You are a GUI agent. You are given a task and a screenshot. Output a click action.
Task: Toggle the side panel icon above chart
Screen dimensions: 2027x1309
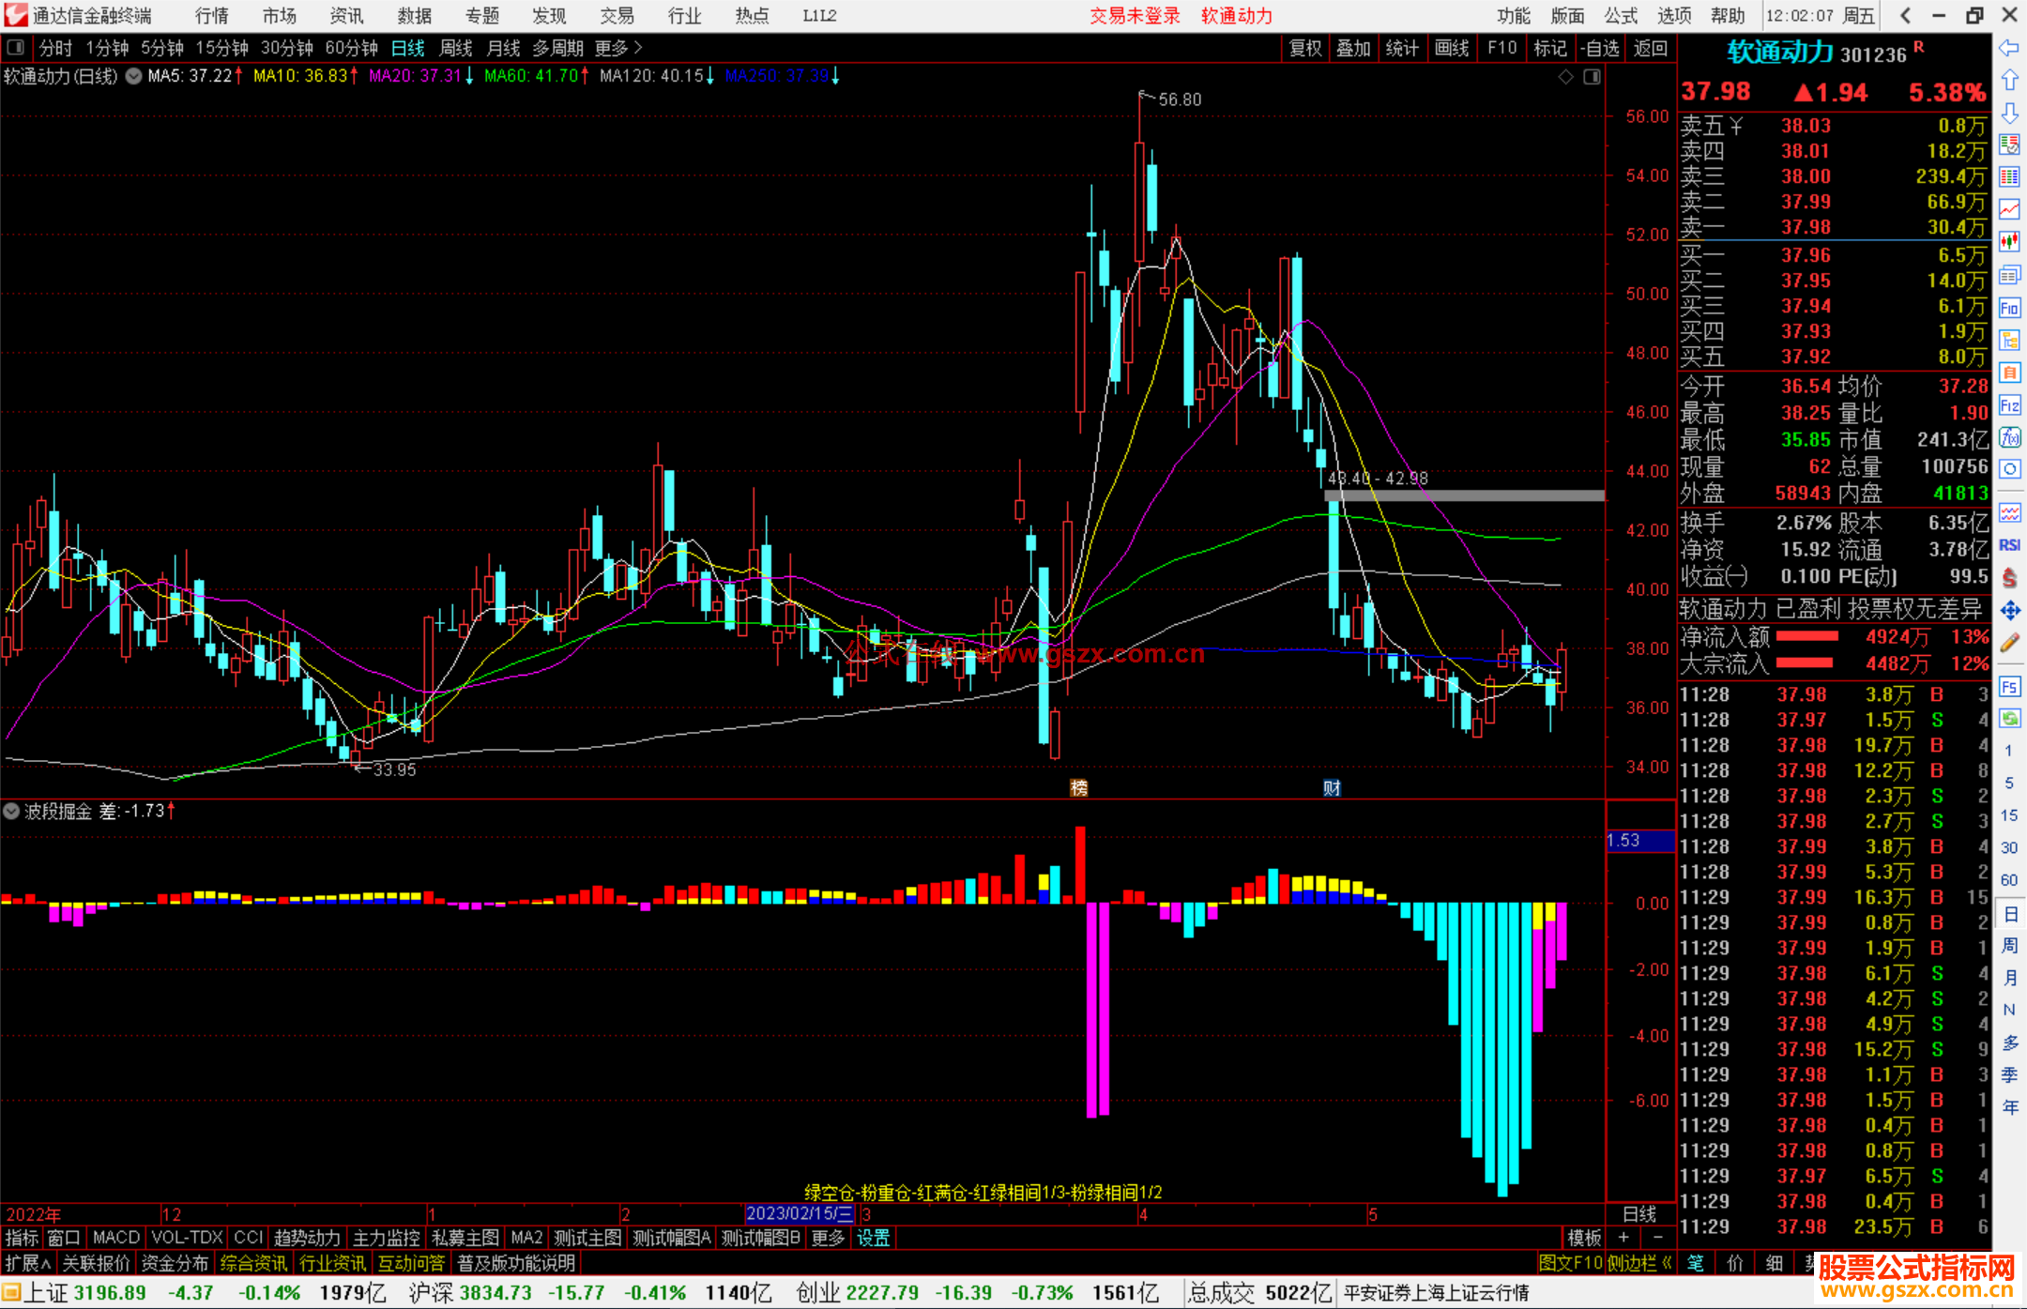pos(1592,77)
